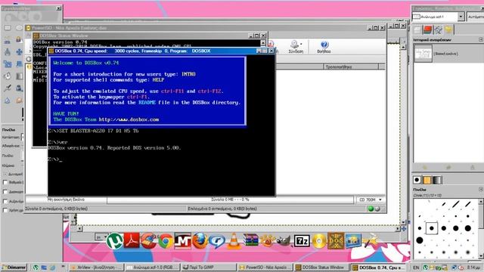Toggle the Χρήση χρ... checkbox in GIMP options
Viewport: 484px width, 272px height.
pyautogui.click(x=5, y=210)
